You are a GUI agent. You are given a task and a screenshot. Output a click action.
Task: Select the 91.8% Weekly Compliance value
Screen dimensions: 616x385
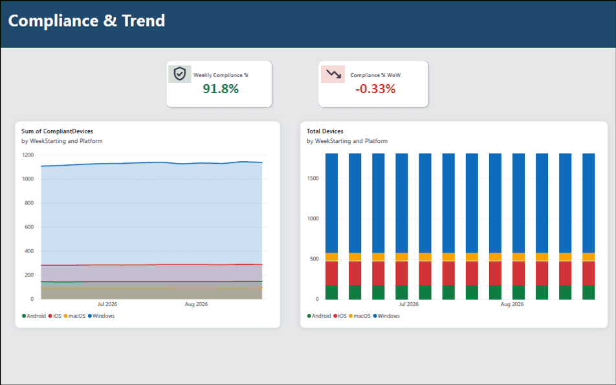221,89
